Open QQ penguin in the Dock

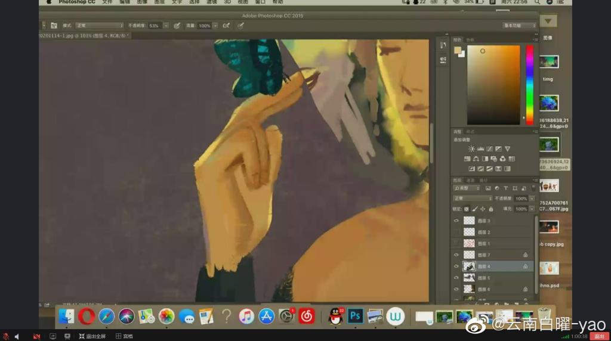click(335, 316)
